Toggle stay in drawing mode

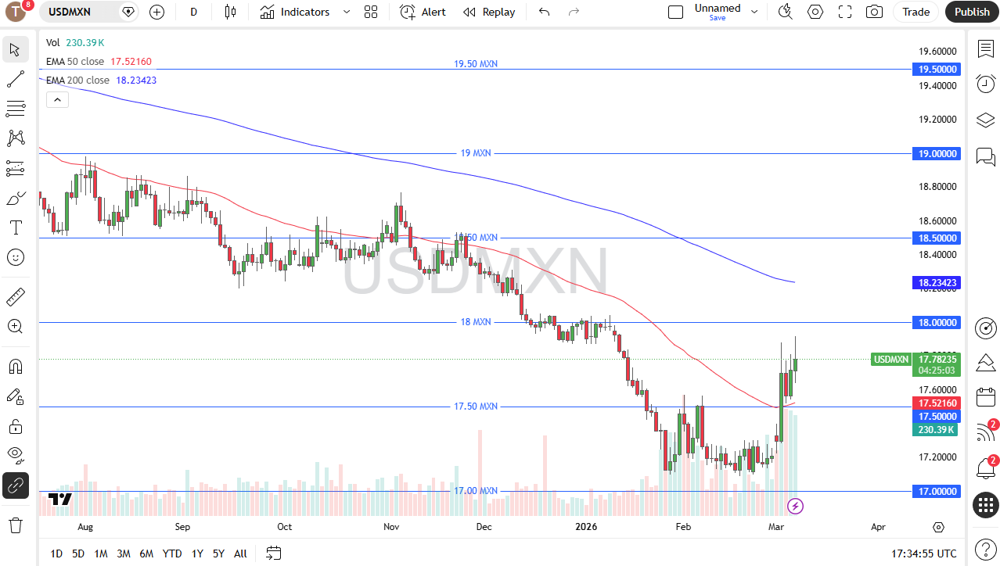tap(15, 396)
